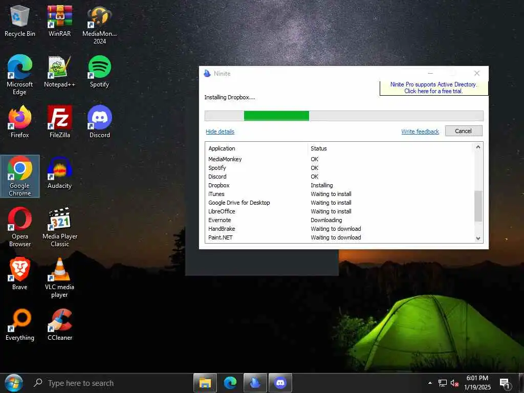
Task: Select the Spotify desktop shortcut
Action: (99, 72)
